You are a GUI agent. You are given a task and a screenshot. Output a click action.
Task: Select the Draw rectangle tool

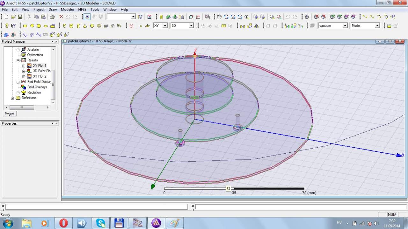pos(25,26)
